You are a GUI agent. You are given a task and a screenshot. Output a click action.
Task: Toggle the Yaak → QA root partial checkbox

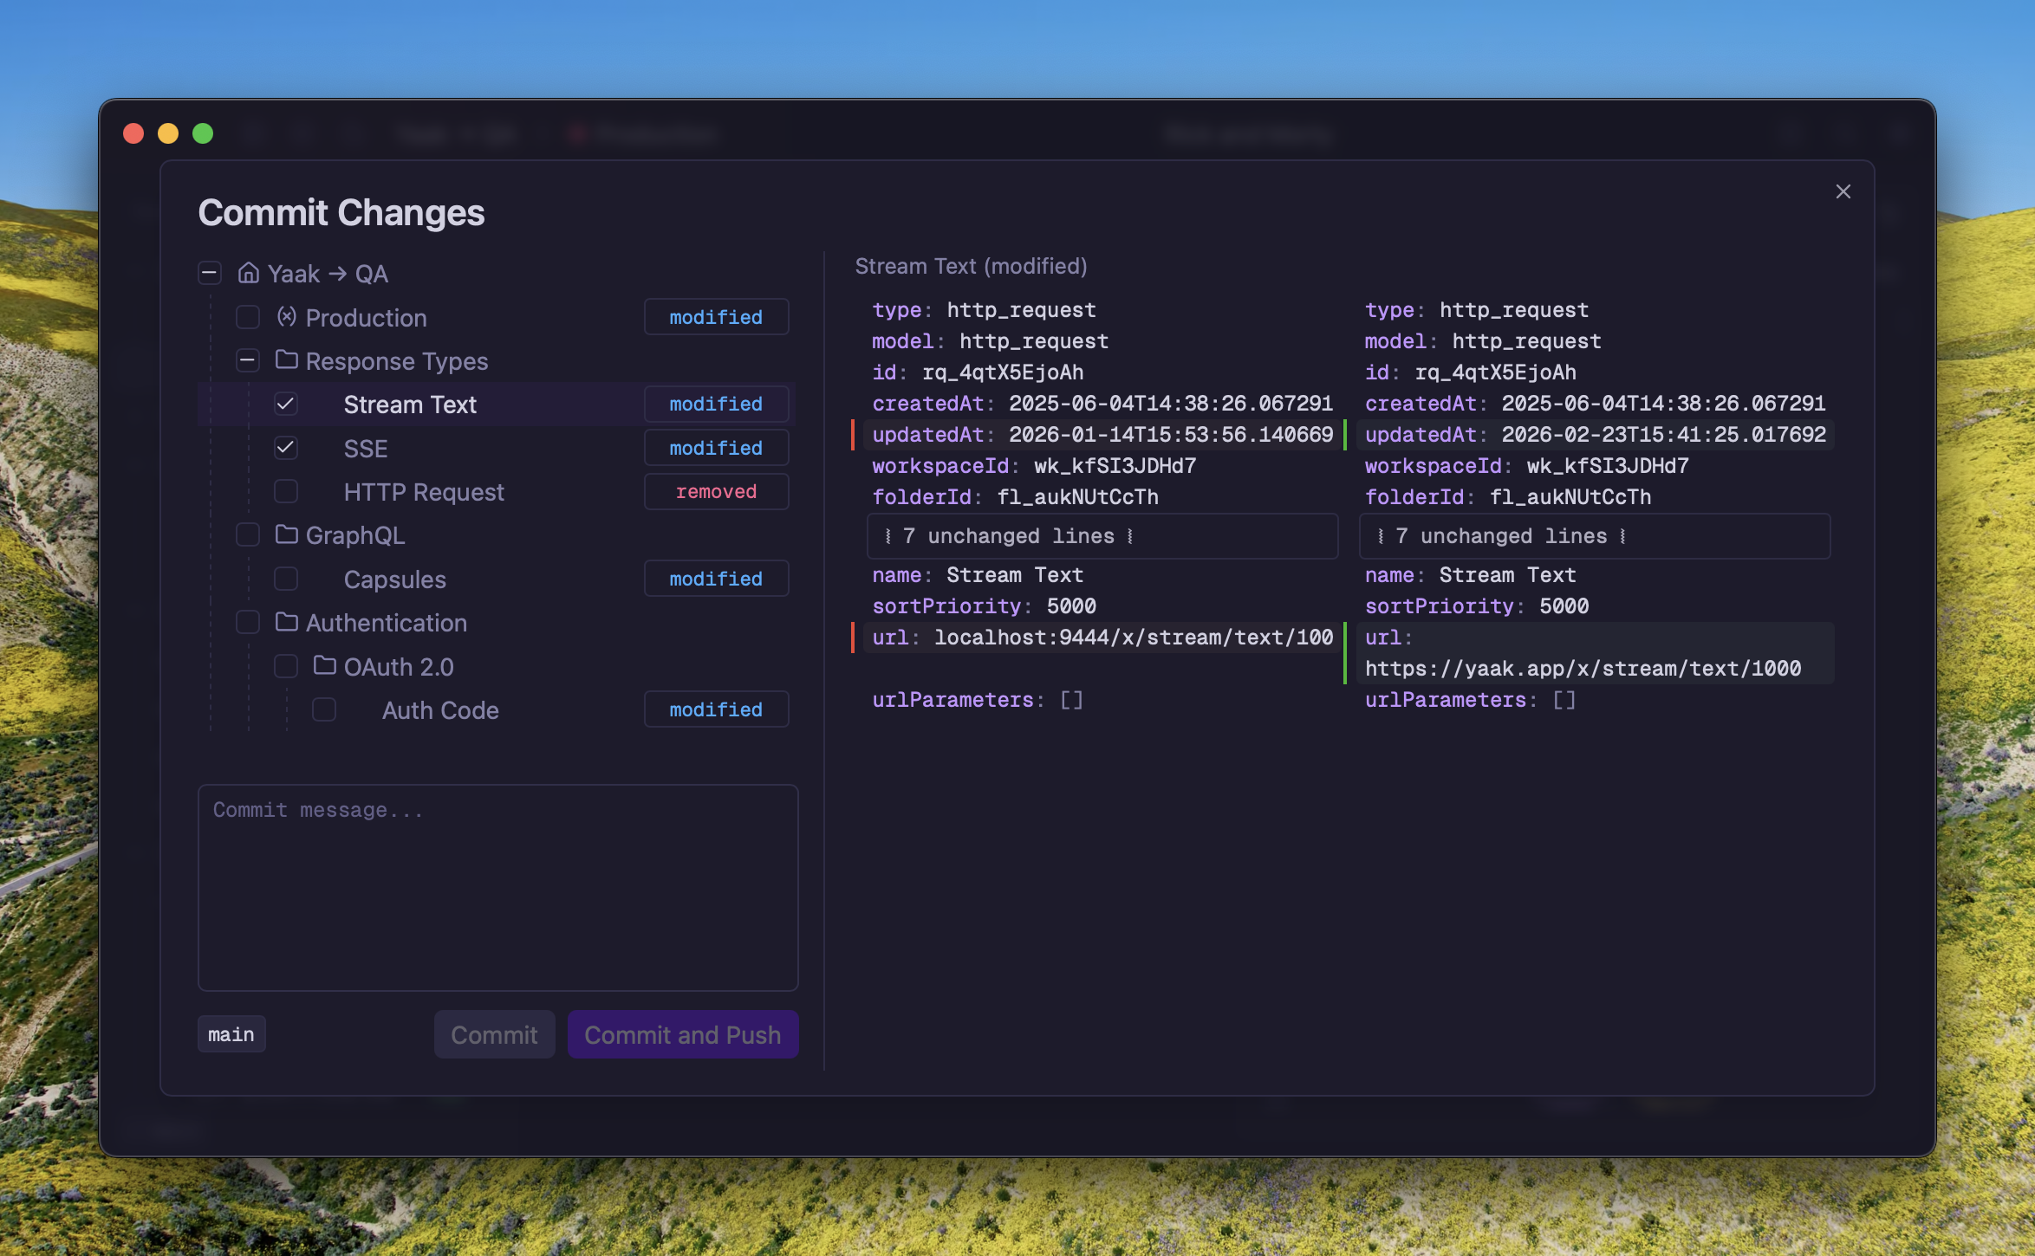(x=210, y=274)
